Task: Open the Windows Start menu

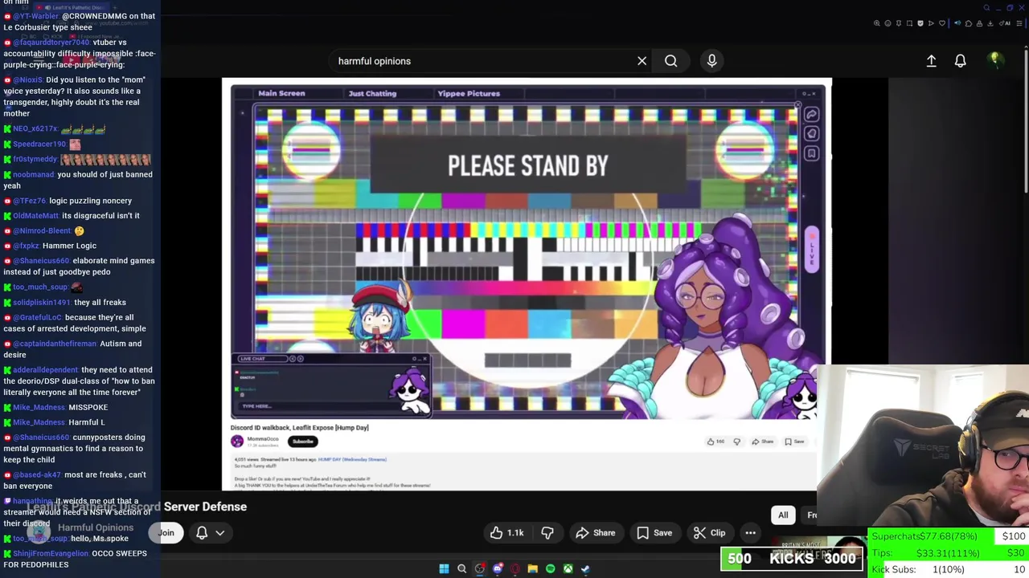Action: pos(444,568)
